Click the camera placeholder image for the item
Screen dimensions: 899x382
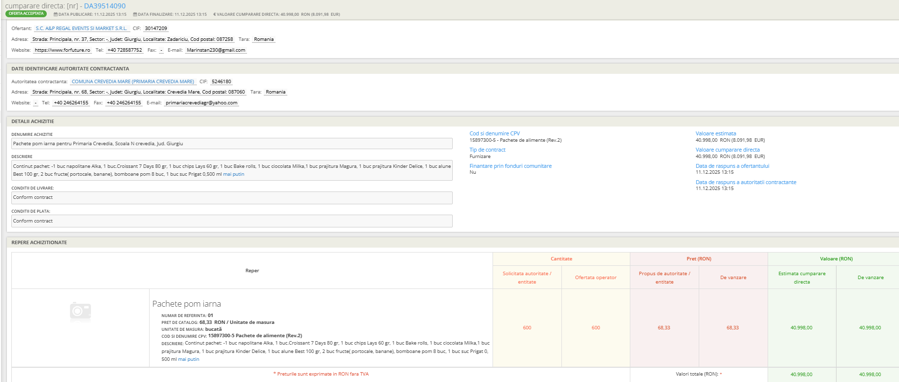click(x=80, y=311)
